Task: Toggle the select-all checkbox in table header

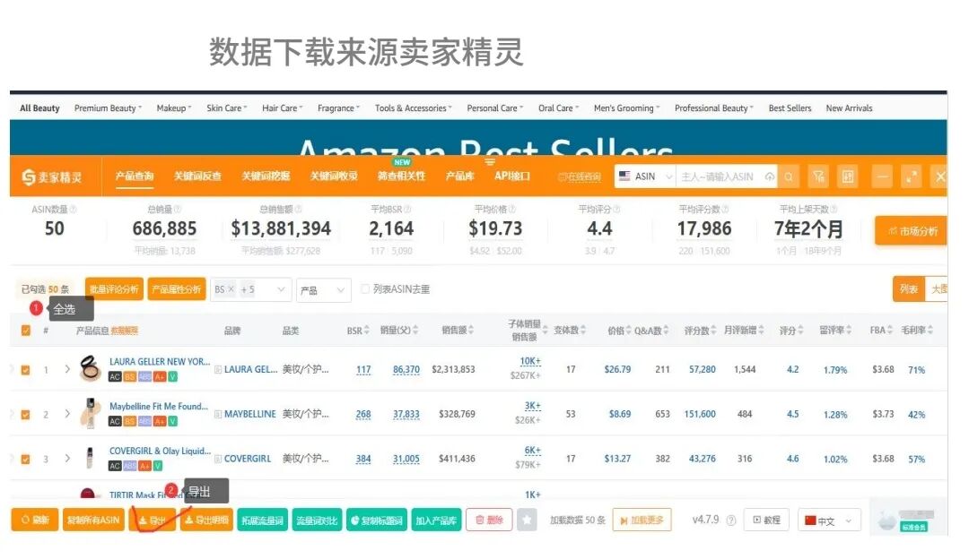Action: [x=25, y=330]
